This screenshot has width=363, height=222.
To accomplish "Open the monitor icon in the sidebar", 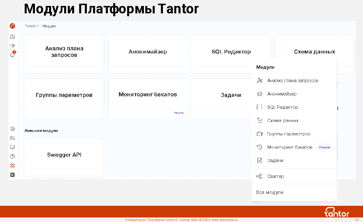I will coord(12,147).
